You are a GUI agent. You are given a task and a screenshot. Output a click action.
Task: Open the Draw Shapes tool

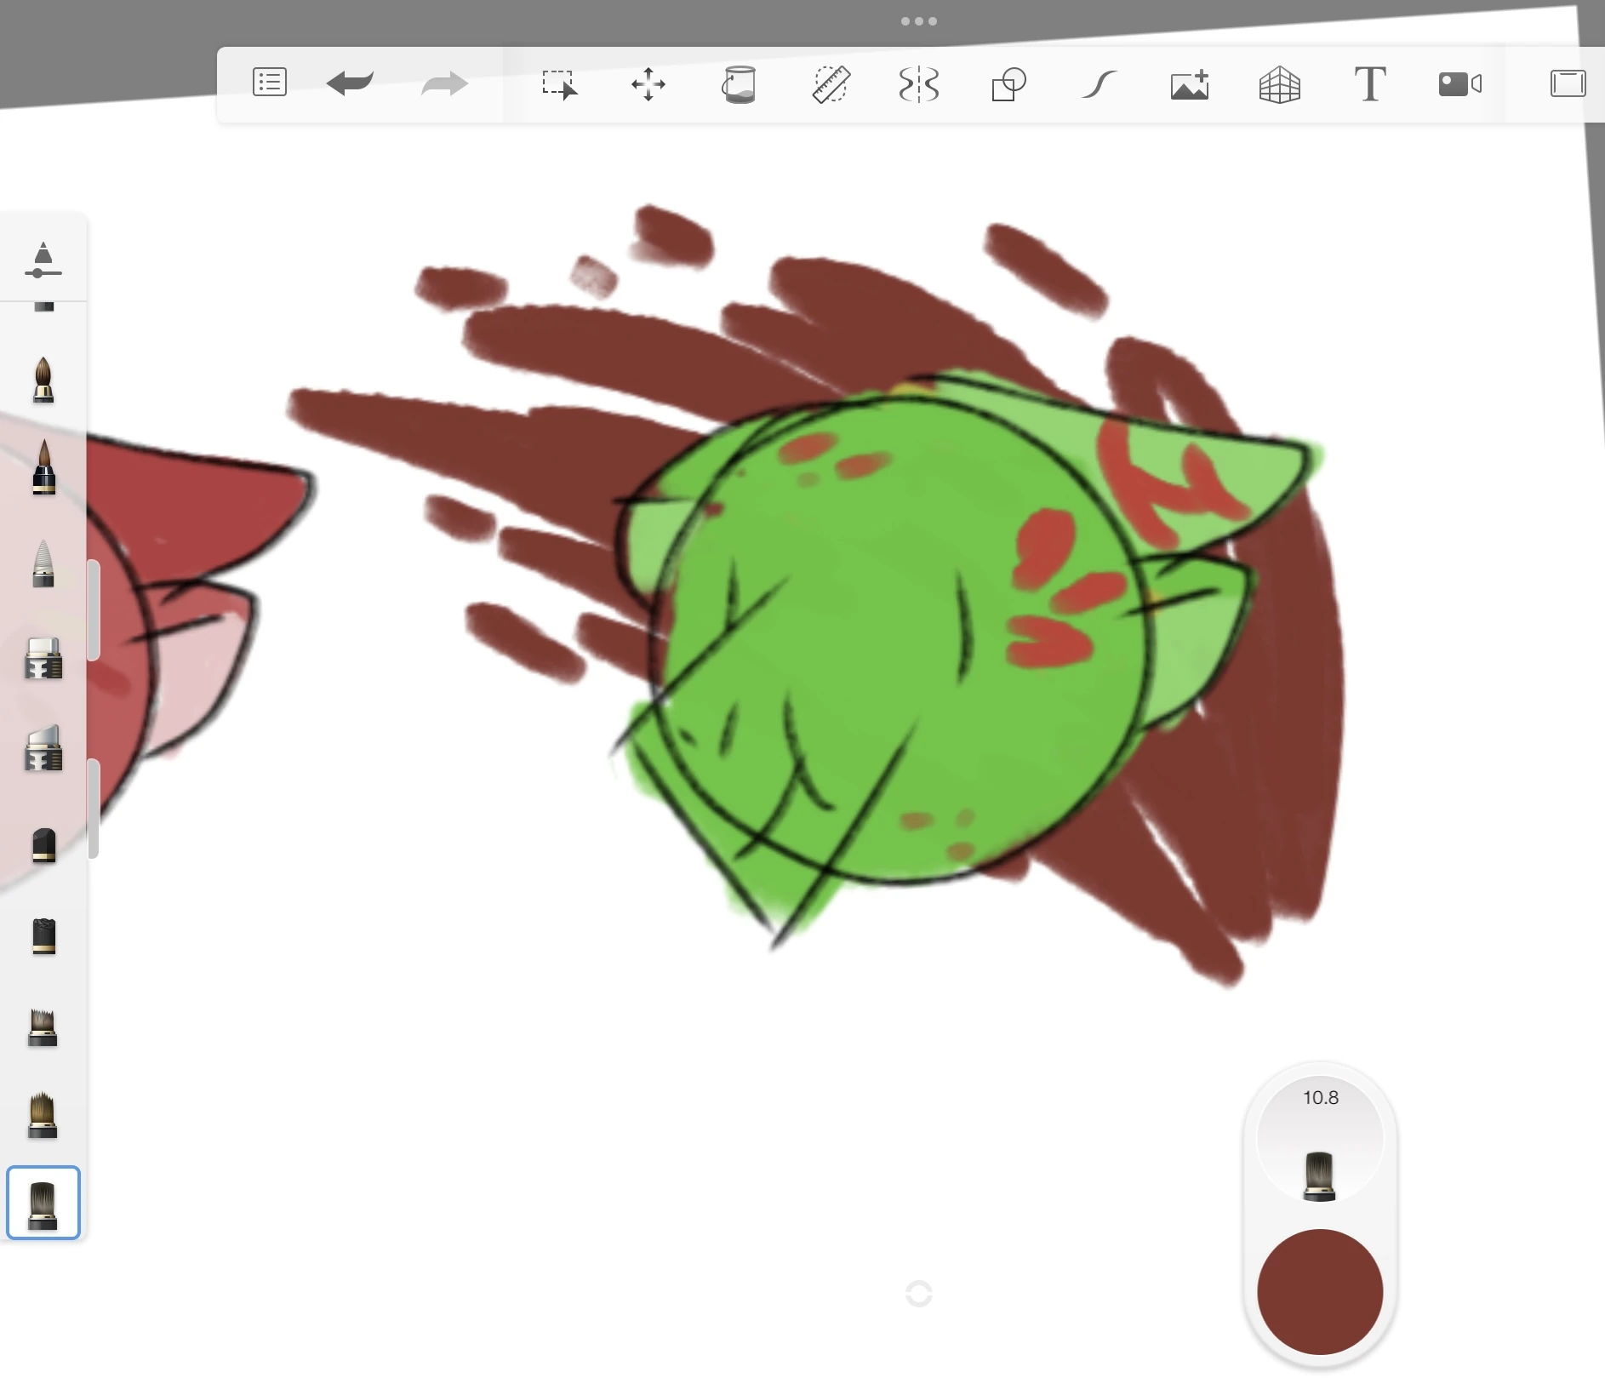(x=1008, y=84)
